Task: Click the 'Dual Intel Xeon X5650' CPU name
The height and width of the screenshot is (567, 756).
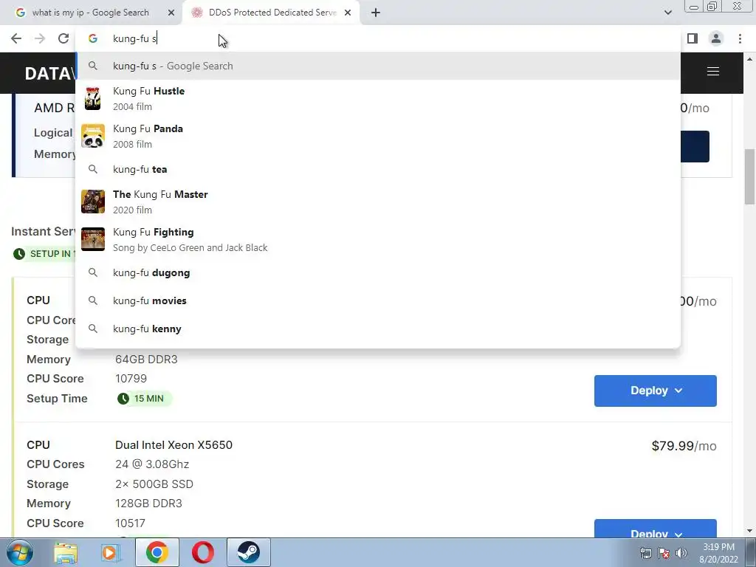Action: [173, 444]
